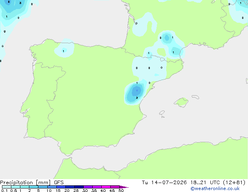Select the legend swatch between 2 and 5

[x=34, y=187]
